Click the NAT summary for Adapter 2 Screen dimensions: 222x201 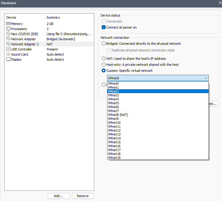(x=49, y=44)
